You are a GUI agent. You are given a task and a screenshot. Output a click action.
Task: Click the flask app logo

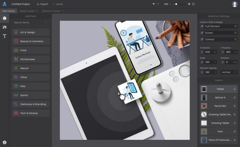[5, 4]
